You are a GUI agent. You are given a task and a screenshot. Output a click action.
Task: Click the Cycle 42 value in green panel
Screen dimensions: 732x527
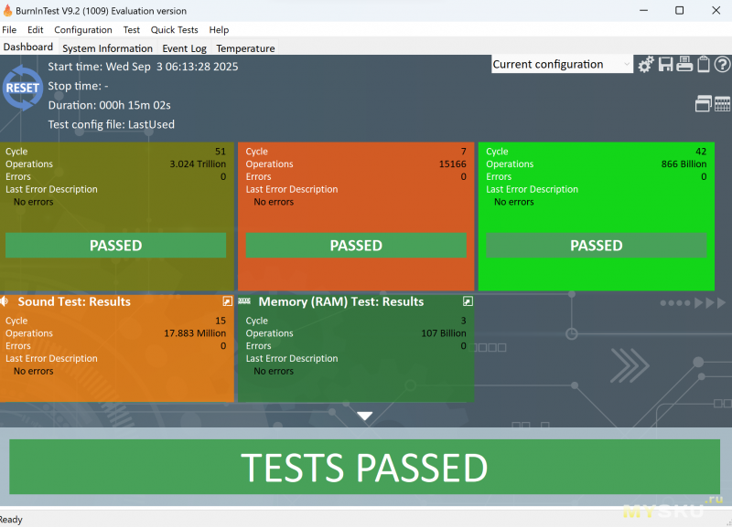click(x=701, y=152)
